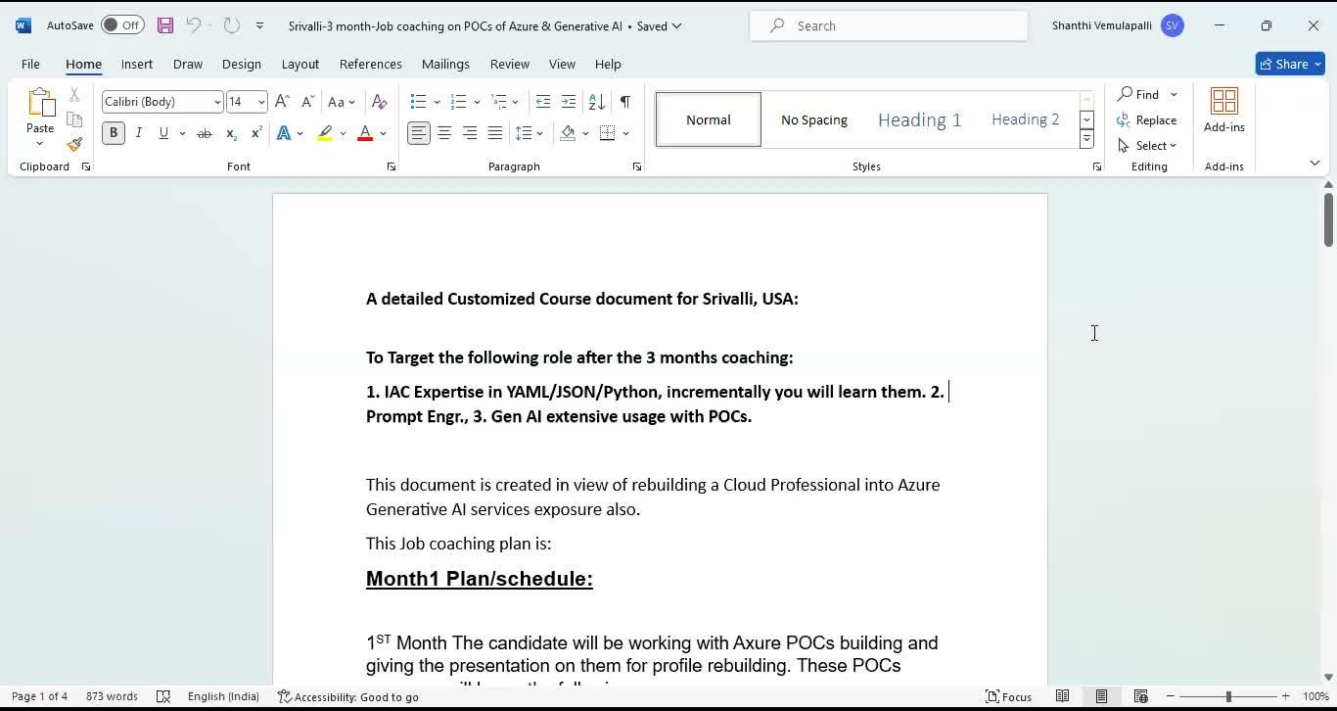The image size is (1337, 711).
Task: Expand the Styles gallery more arrow
Action: (1086, 140)
